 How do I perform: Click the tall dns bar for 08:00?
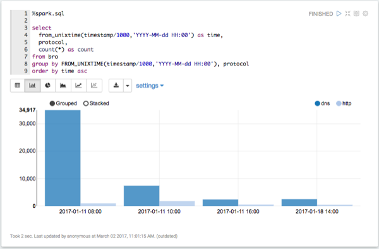(63, 158)
